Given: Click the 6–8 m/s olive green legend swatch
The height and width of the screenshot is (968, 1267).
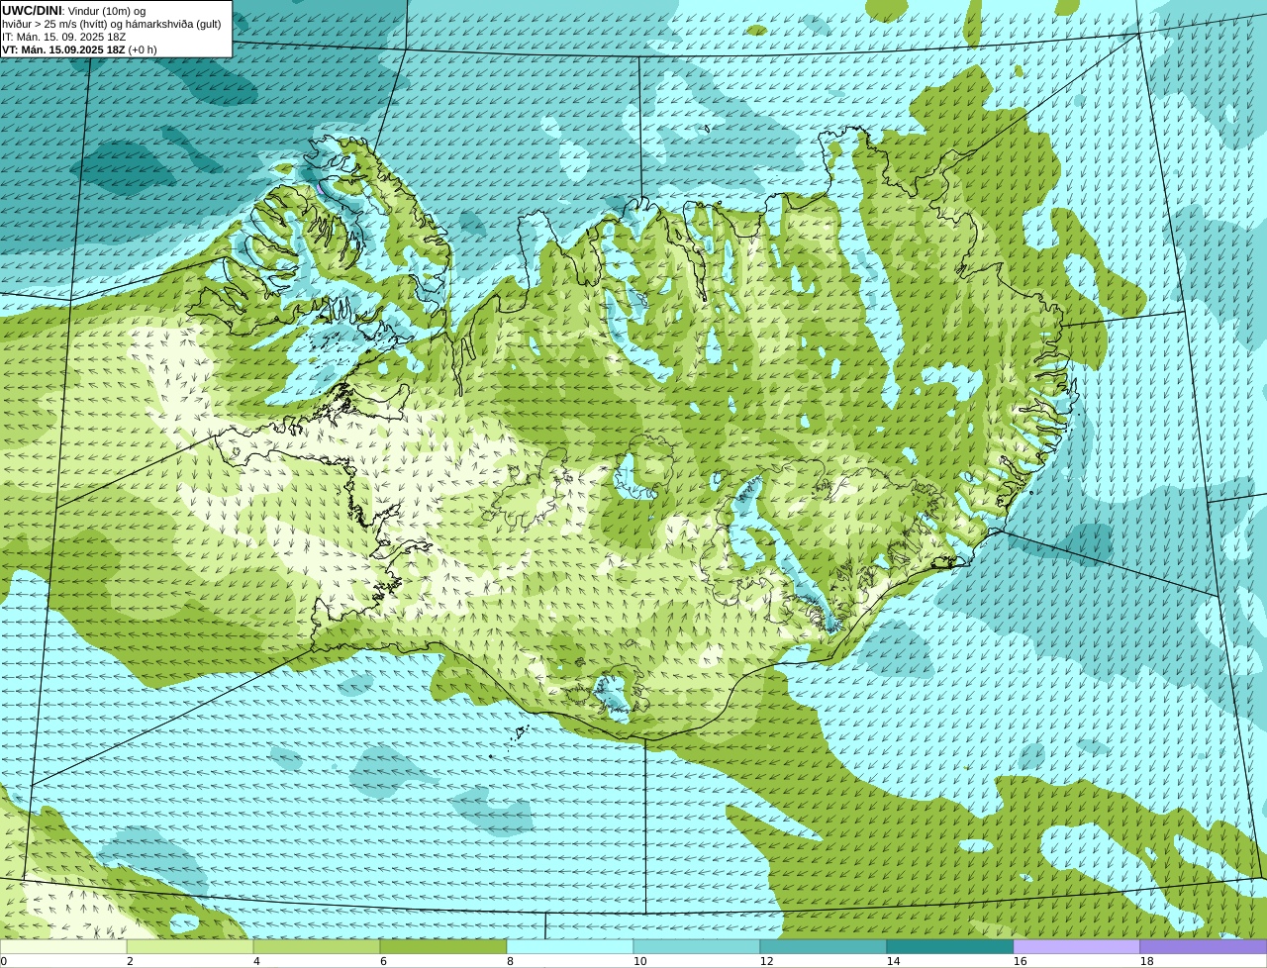Looking at the screenshot, I should (x=443, y=946).
